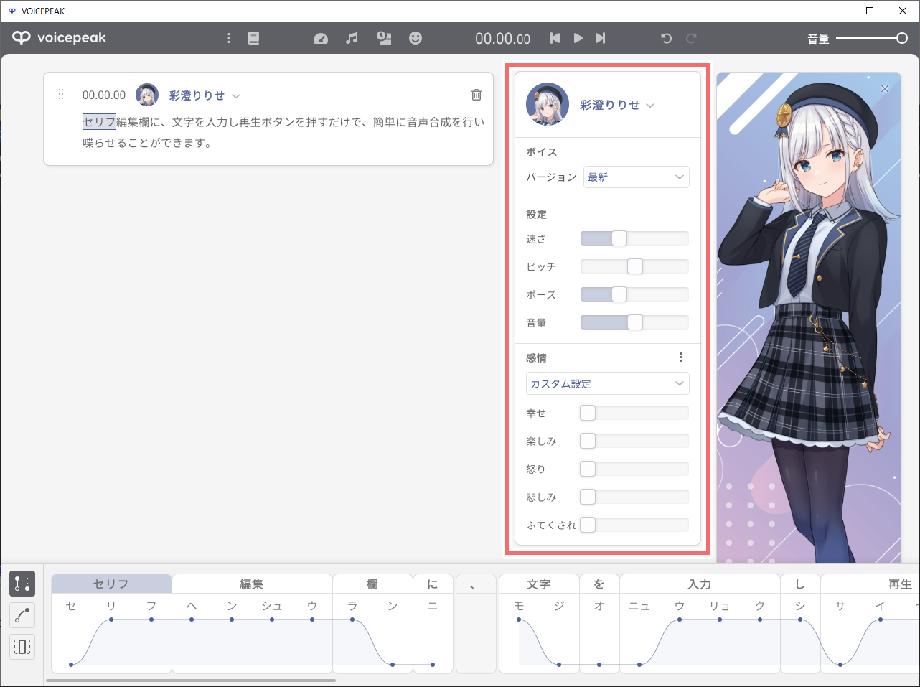Click the ラ phoneme accent point
This screenshot has height=687, width=920.
pos(352,620)
